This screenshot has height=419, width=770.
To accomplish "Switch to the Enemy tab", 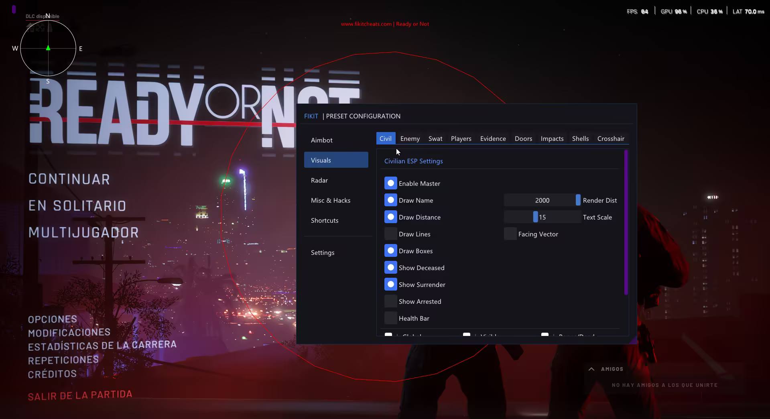I will [x=410, y=138].
